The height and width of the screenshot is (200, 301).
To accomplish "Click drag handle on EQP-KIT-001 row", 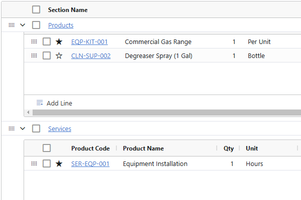I will (34, 42).
